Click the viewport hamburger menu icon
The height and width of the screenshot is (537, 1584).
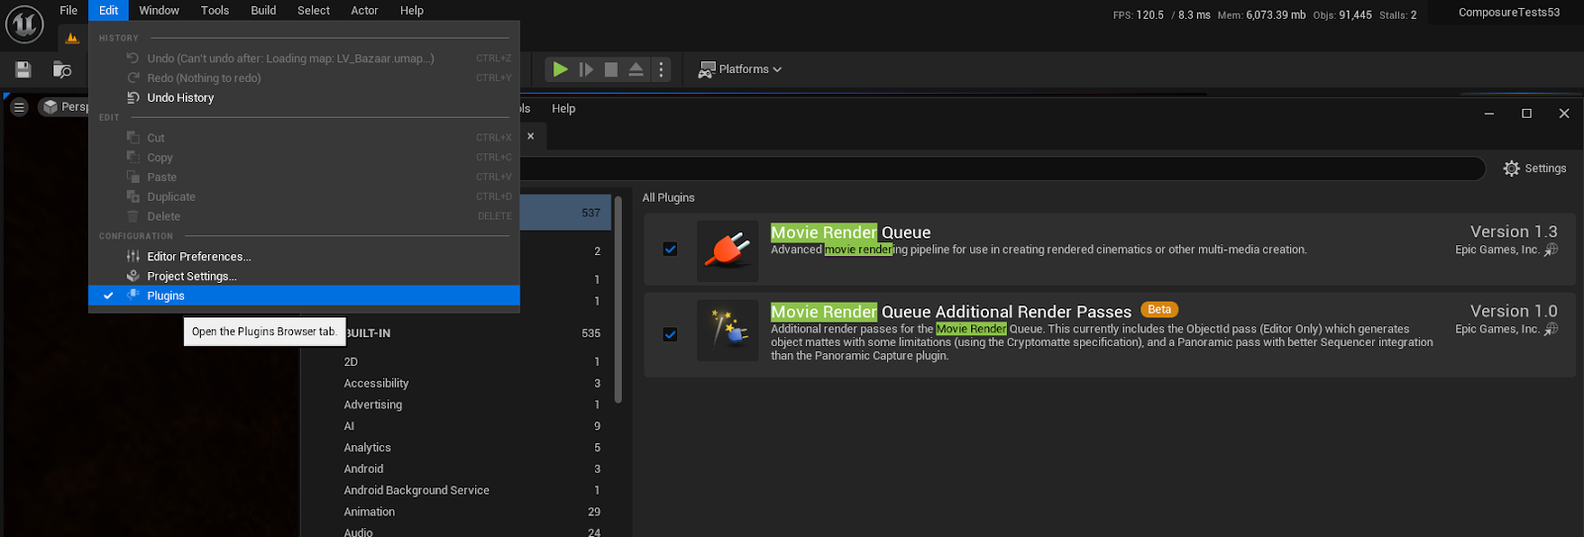click(x=19, y=107)
